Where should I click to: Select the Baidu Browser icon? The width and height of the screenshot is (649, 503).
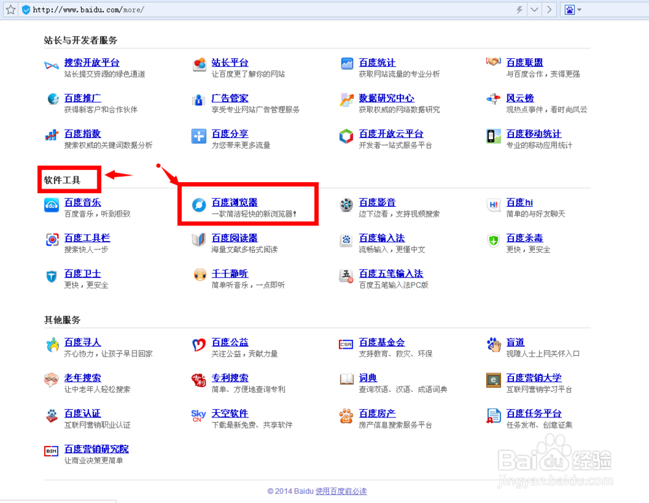coord(199,205)
